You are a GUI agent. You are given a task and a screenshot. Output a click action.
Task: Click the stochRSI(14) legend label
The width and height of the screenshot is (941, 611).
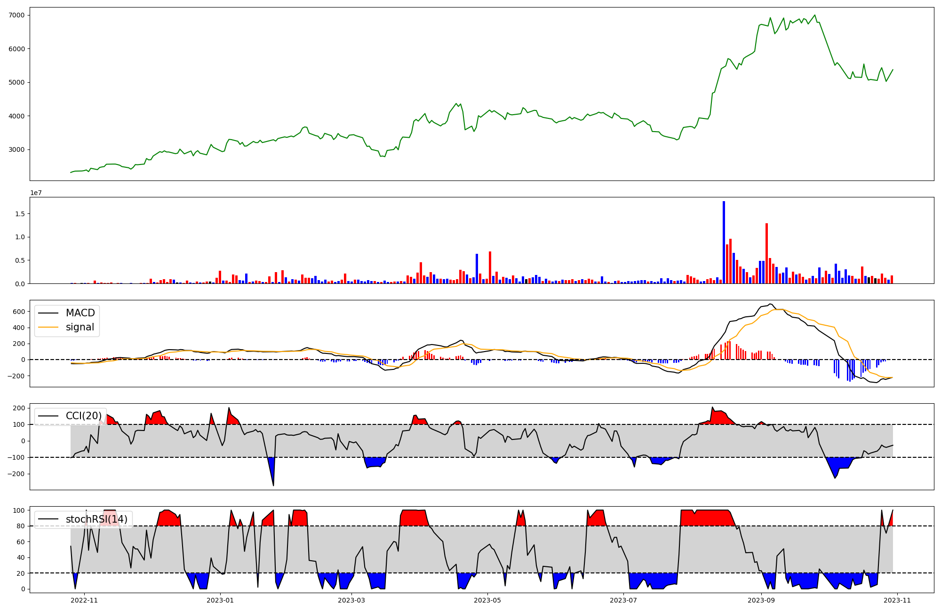tap(96, 519)
